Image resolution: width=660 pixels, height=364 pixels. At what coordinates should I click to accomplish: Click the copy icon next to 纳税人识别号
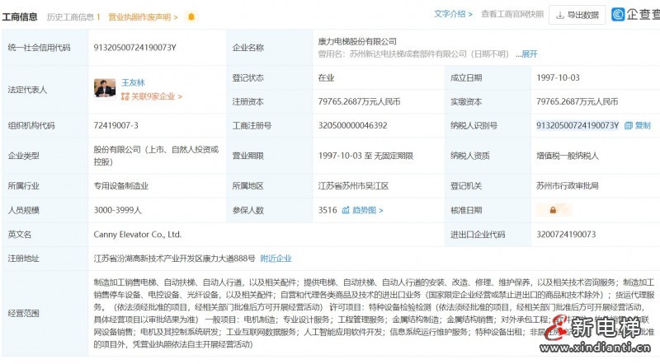click(x=629, y=125)
